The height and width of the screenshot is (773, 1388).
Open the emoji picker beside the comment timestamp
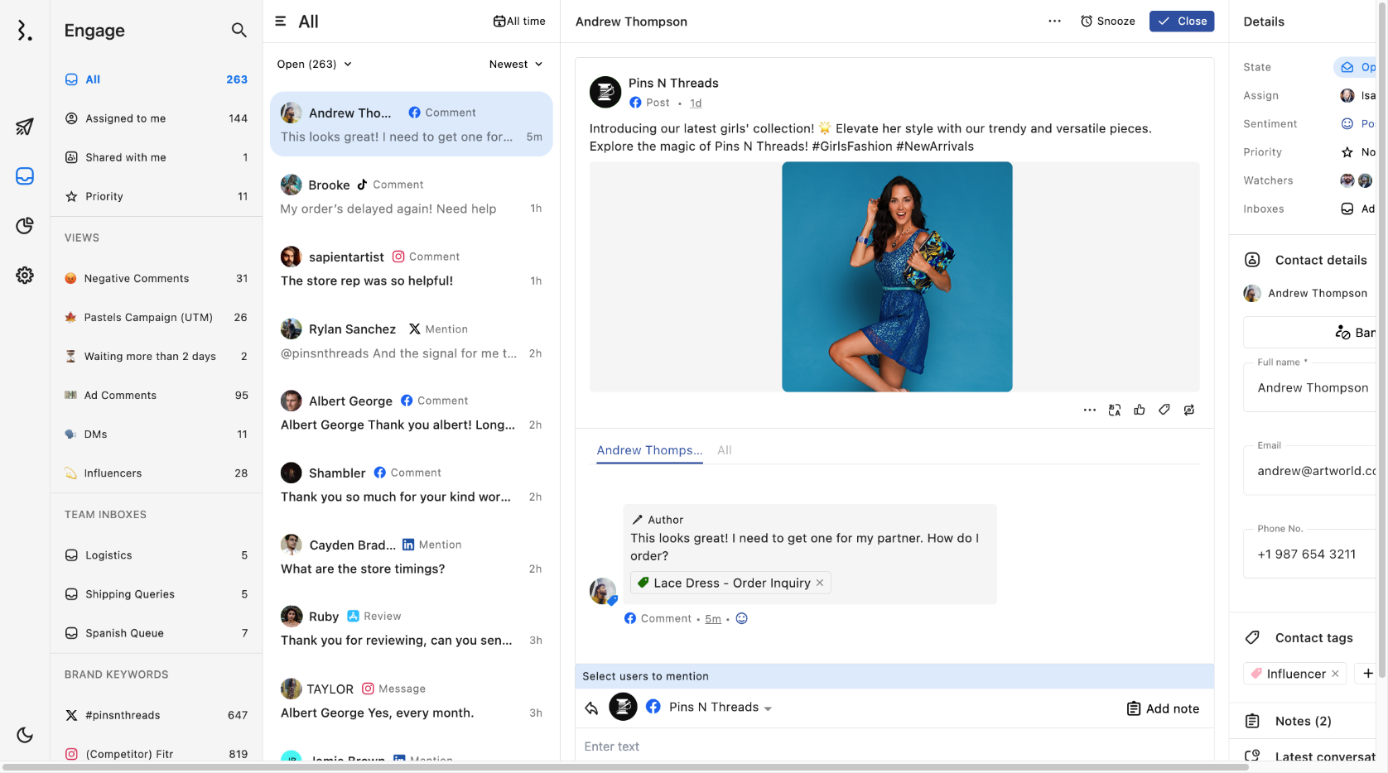coord(741,618)
